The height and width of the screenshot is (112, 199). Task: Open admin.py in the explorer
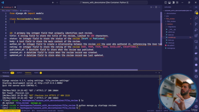[171, 32]
